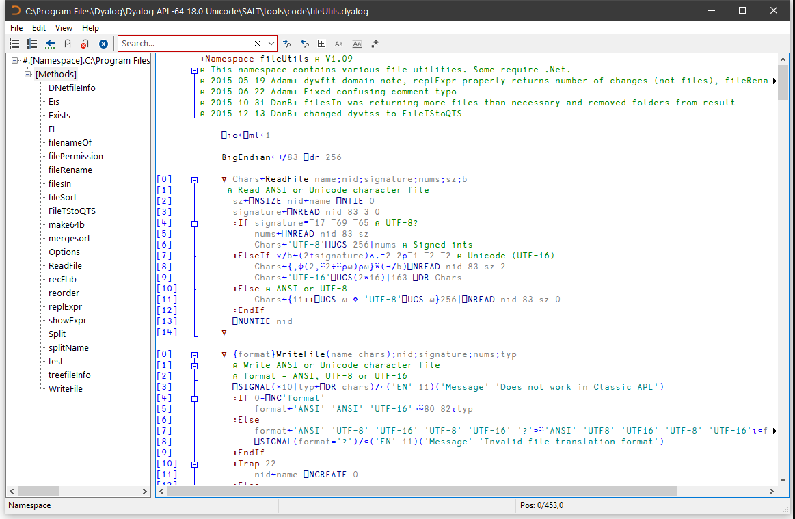Image resolution: width=795 pixels, height=519 pixels.
Task: Click the comment lamp symbol icon
Action: (x=68, y=44)
